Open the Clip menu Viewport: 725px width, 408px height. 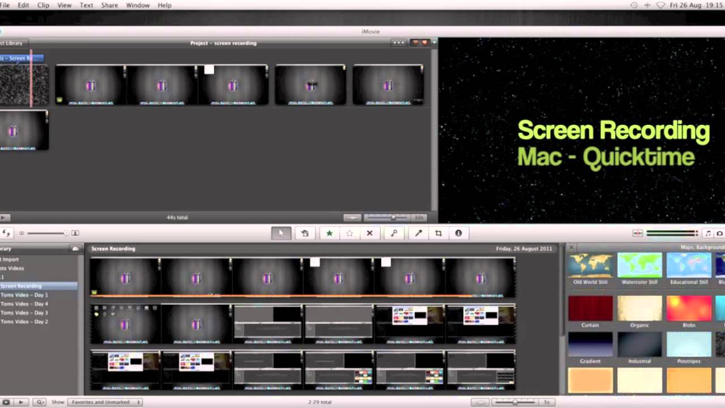point(43,5)
